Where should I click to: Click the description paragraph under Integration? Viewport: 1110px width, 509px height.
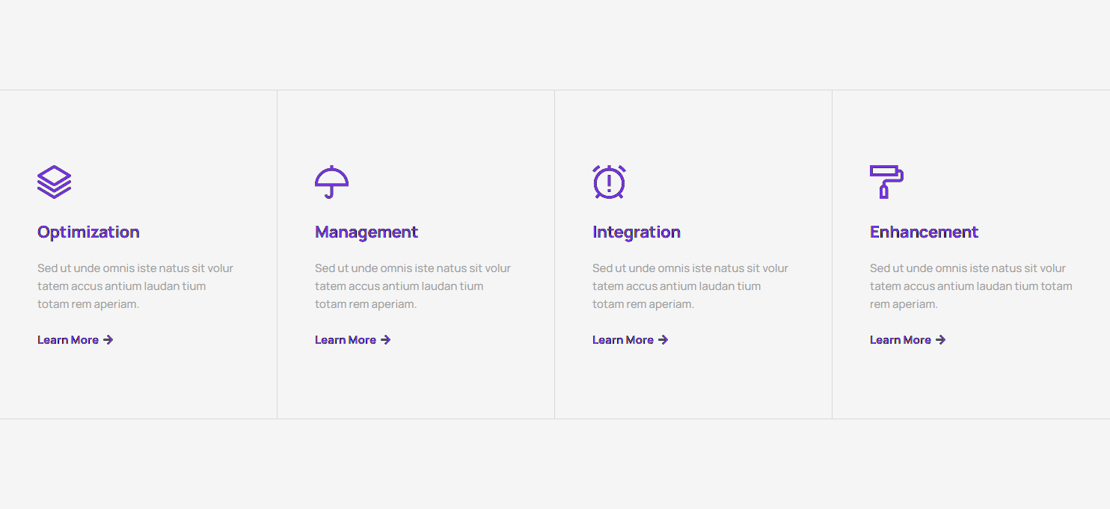coord(690,286)
